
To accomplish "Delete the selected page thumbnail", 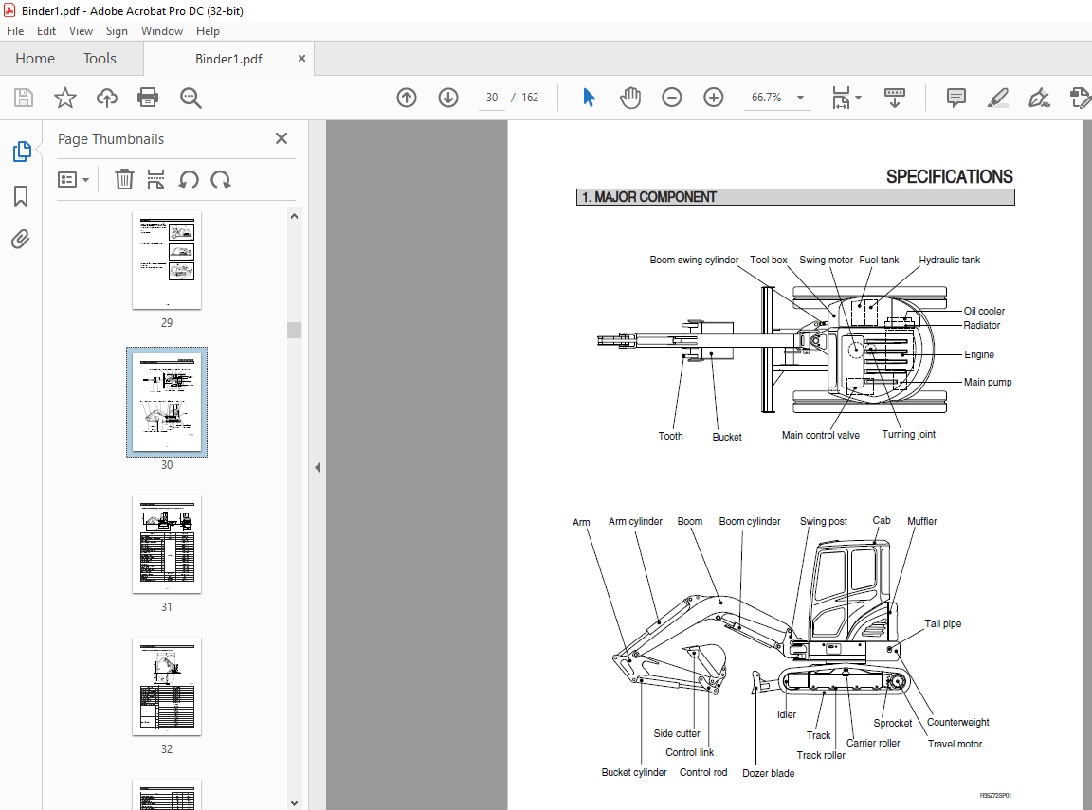I will (124, 180).
